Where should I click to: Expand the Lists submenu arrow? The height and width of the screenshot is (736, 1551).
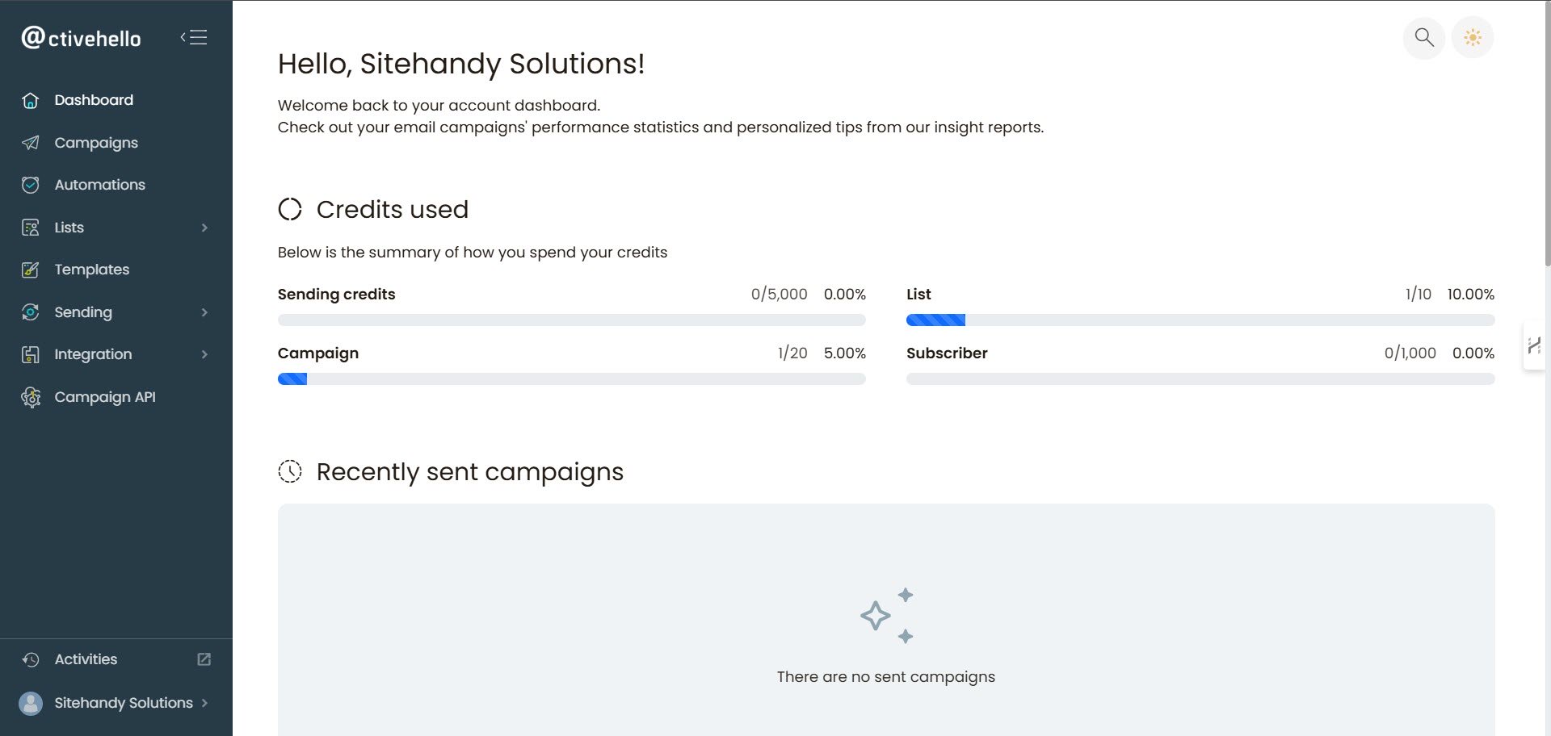[x=204, y=228]
